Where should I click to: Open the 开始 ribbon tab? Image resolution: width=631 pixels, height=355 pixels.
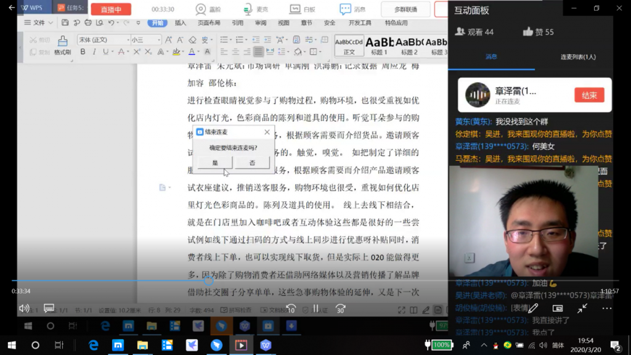pos(157,23)
